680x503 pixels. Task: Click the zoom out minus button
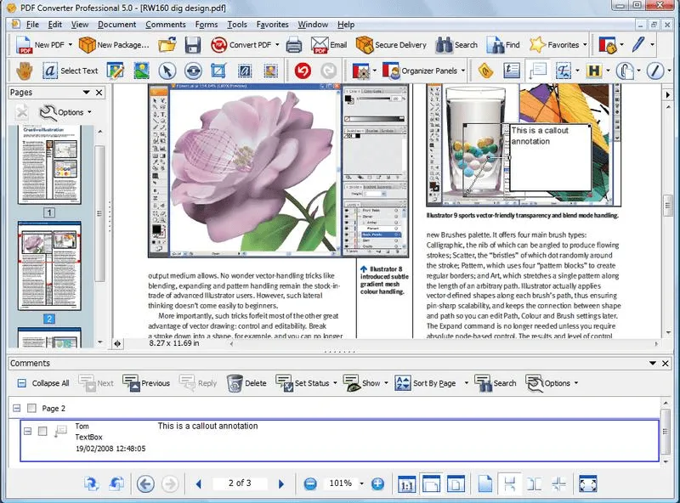point(310,483)
